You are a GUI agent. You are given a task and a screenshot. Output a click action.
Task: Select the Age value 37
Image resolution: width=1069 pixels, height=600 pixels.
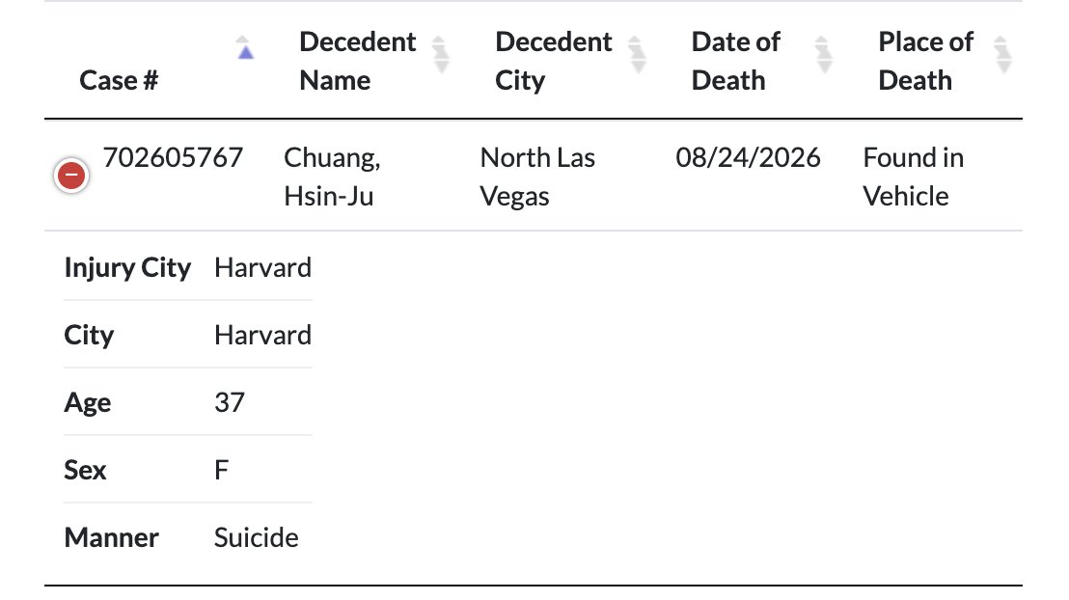[x=229, y=402]
